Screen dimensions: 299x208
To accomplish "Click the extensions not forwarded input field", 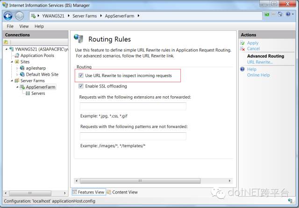I will pyautogui.click(x=133, y=106).
